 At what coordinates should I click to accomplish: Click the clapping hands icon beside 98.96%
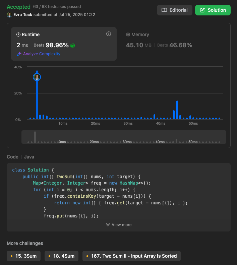coord(73,45)
